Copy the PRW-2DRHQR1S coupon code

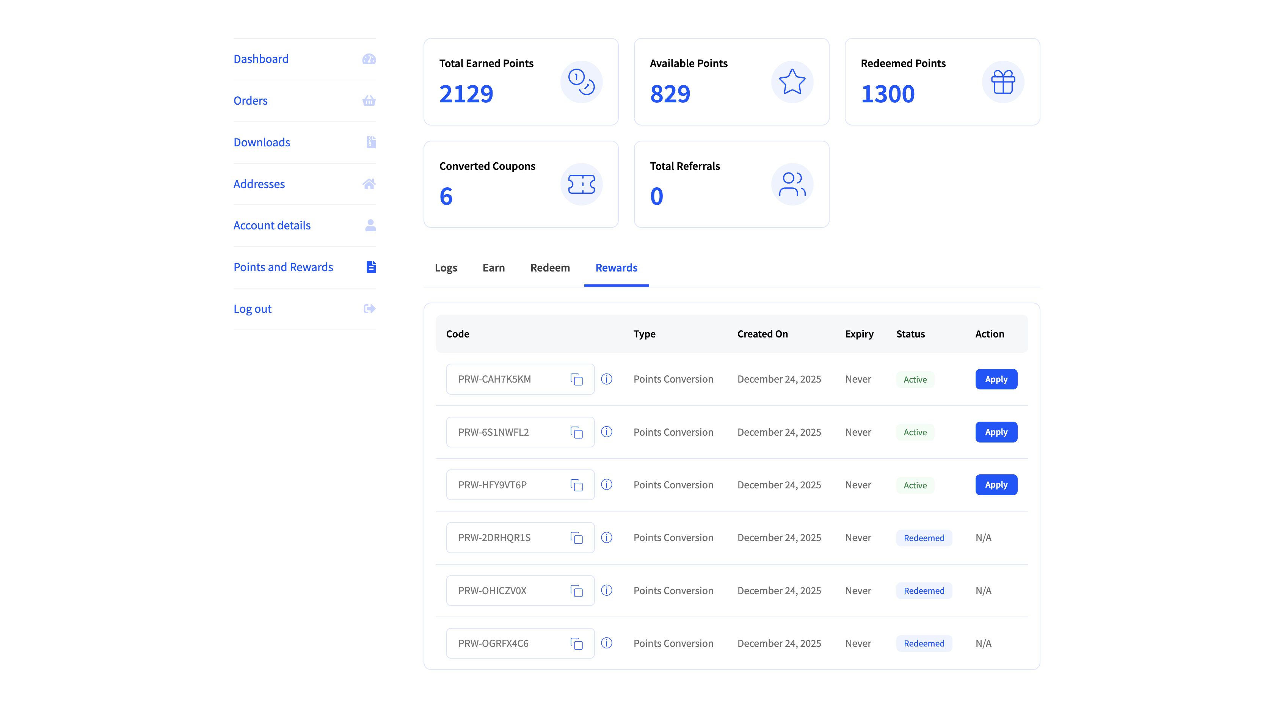[576, 538]
